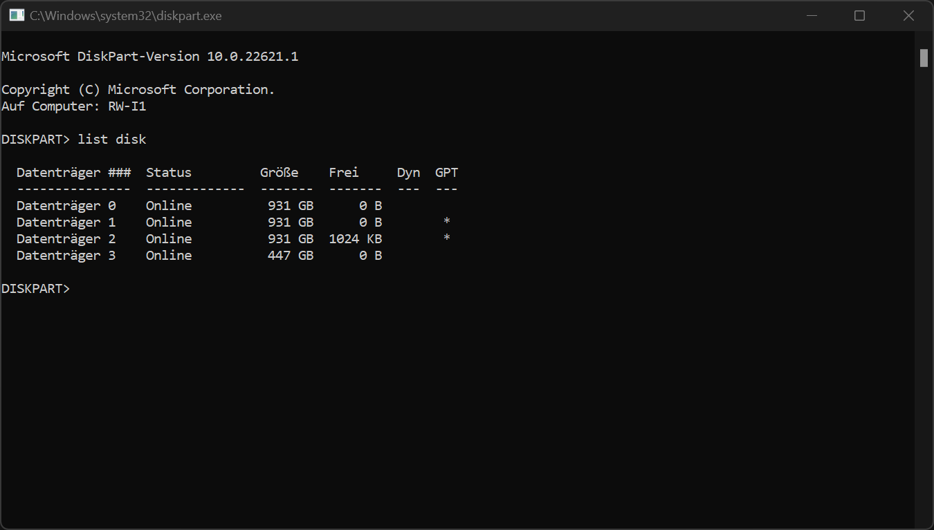Click the vertical scrollbar thumb
The width and height of the screenshot is (934, 530).
coord(924,58)
